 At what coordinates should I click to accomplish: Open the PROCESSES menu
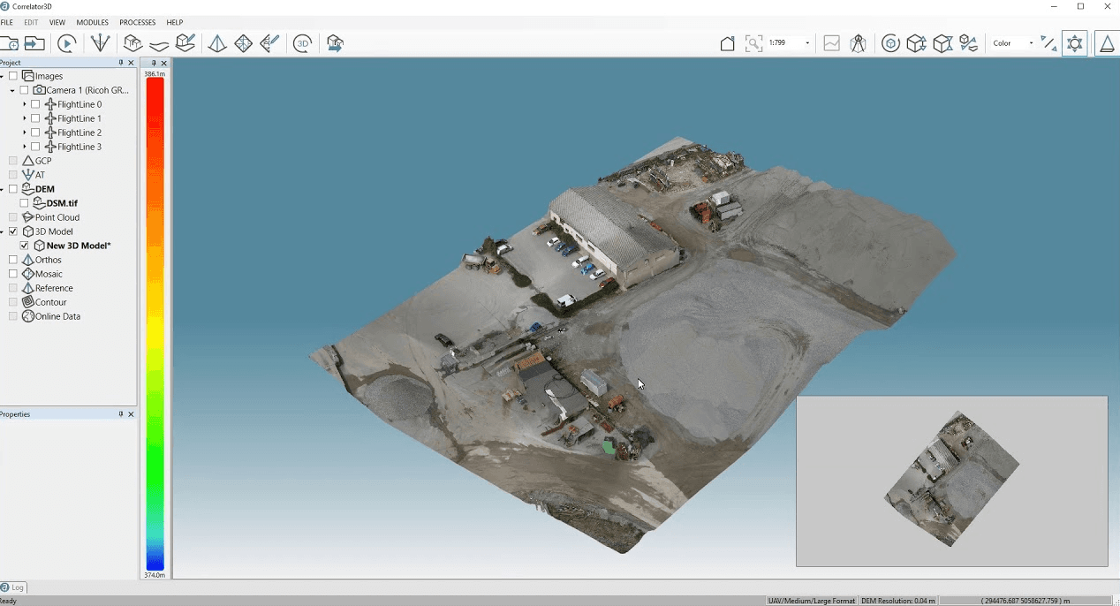[x=137, y=22]
